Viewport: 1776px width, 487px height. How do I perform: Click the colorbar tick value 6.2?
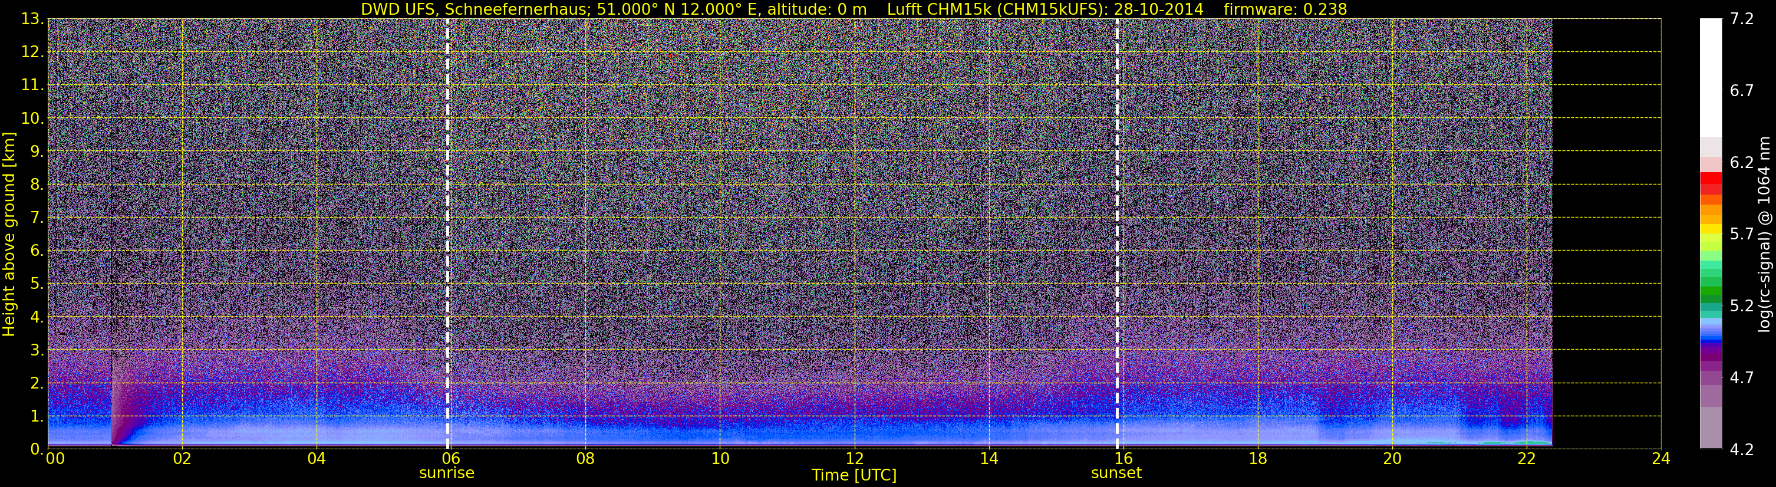[1742, 162]
